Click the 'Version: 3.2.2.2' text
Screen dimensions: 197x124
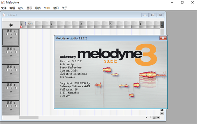[x=71, y=61]
